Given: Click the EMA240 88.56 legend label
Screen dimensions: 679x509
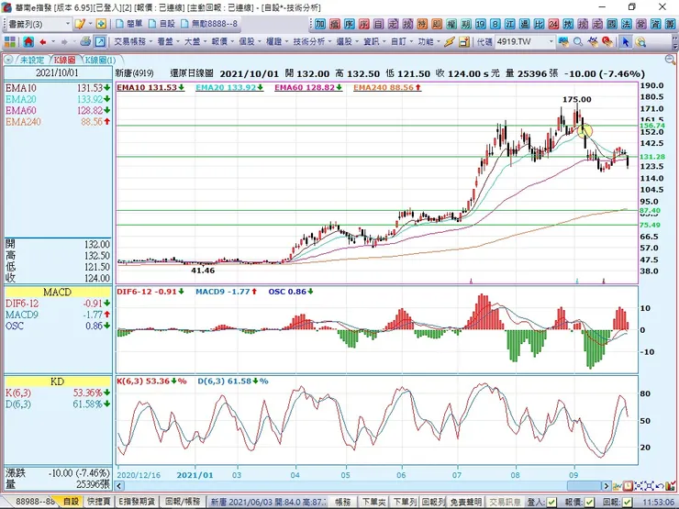Looking at the screenshot, I should [387, 87].
